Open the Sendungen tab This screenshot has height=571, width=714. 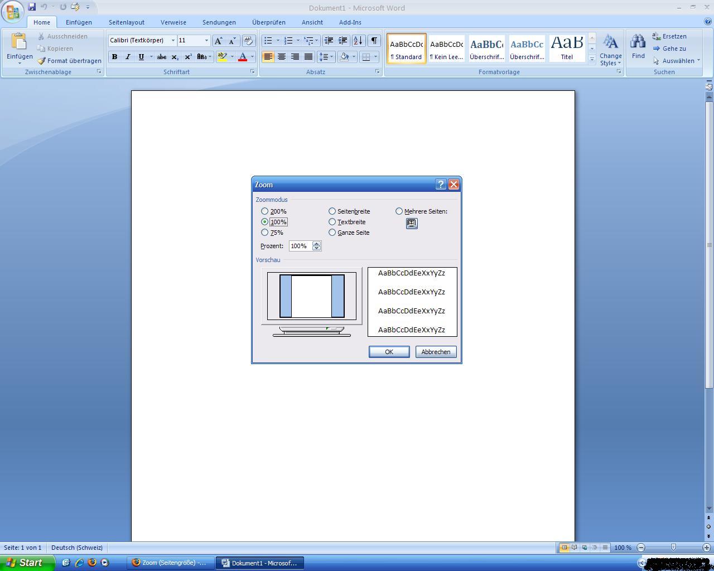coord(219,22)
